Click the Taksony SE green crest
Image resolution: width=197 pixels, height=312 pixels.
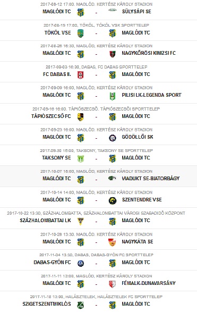click(81, 158)
